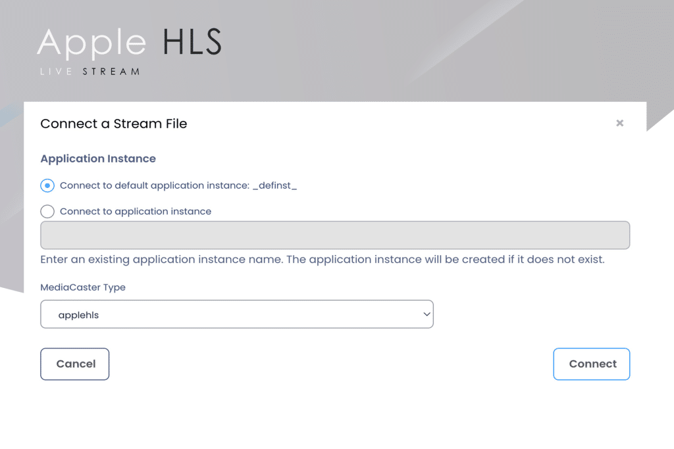The height and width of the screenshot is (449, 674).
Task: Click the Connect a Stream File title
Action: pyautogui.click(x=114, y=124)
